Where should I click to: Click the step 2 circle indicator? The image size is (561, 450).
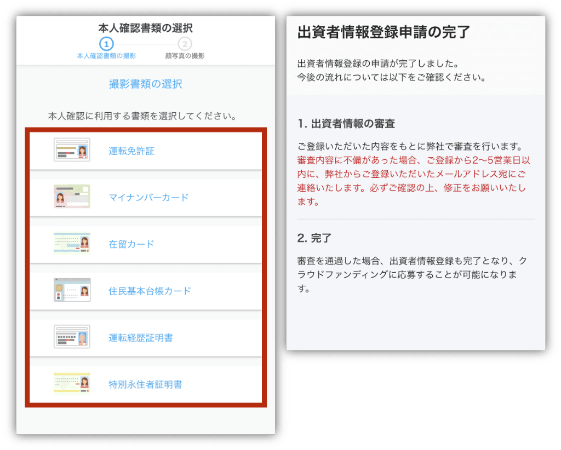click(x=185, y=44)
